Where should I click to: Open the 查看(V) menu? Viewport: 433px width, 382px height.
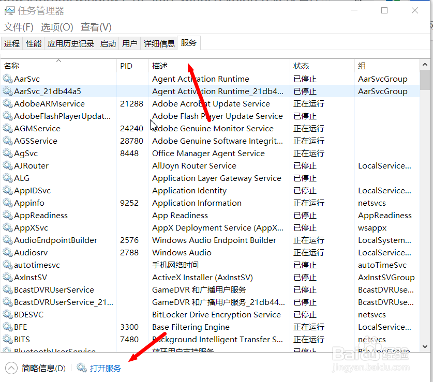[x=96, y=27]
